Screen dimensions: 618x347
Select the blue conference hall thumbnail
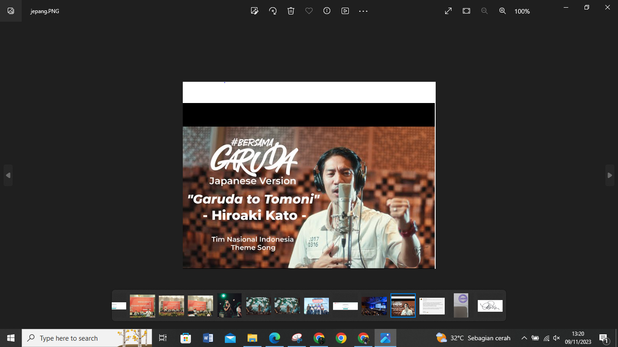[374, 306]
